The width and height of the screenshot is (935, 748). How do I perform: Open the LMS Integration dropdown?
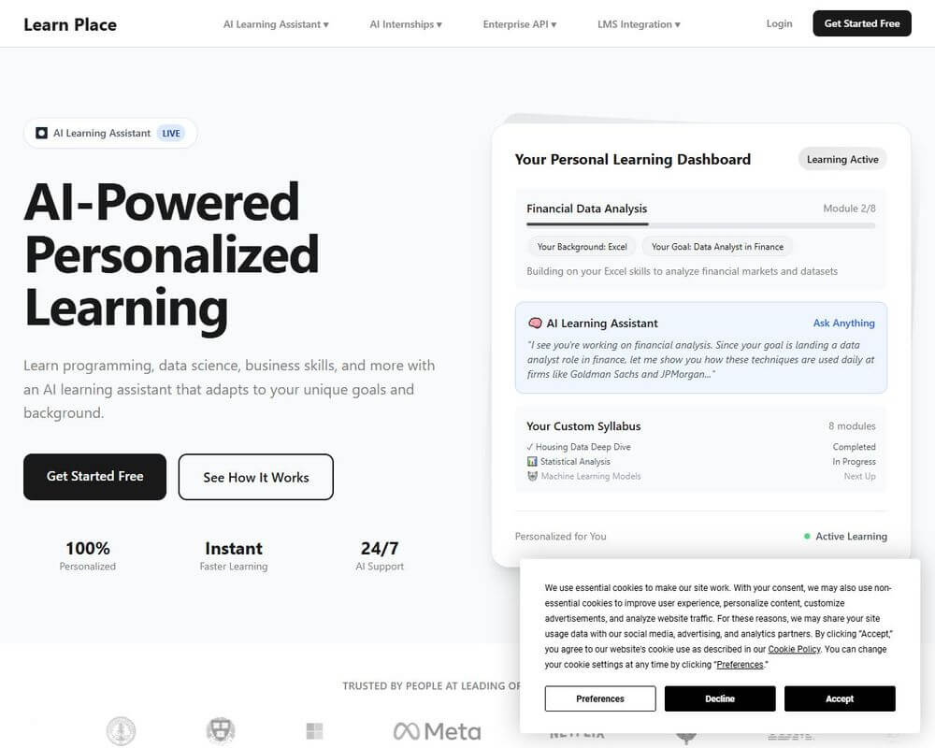point(639,24)
